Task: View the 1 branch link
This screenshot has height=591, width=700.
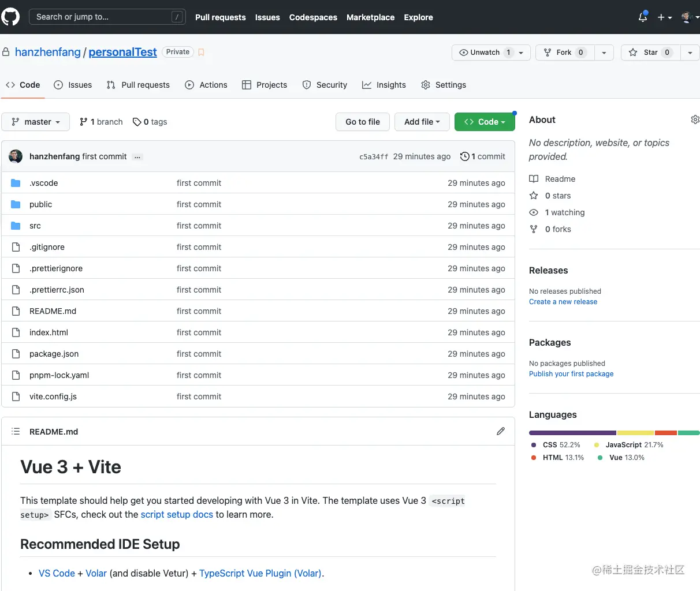Action: pyautogui.click(x=101, y=122)
